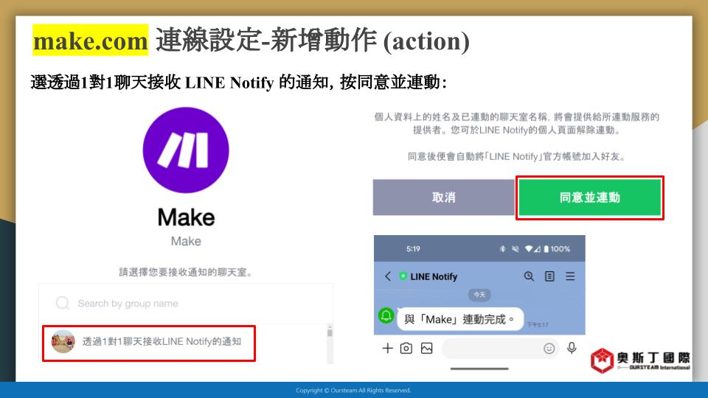Viewport: 708px width, 398px height.
Task: Tap the microphone icon
Action: [572, 348]
